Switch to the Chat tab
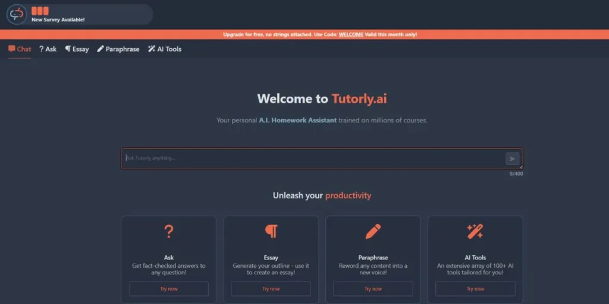 (x=20, y=49)
